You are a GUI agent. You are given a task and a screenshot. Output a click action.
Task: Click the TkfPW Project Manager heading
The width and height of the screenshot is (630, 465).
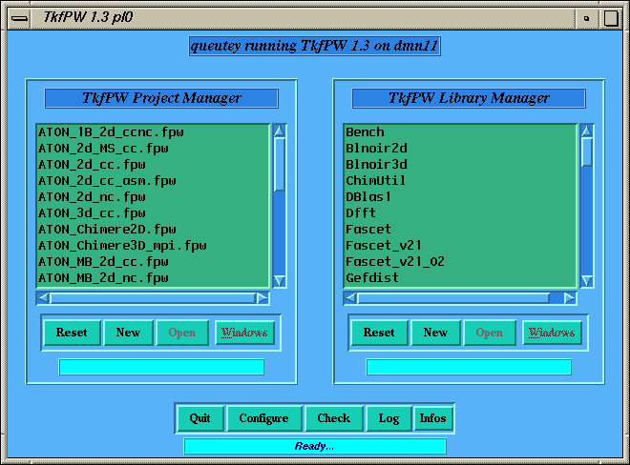tap(161, 98)
